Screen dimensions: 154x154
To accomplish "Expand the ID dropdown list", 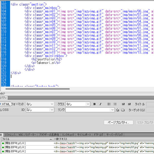I will pos(52,110).
